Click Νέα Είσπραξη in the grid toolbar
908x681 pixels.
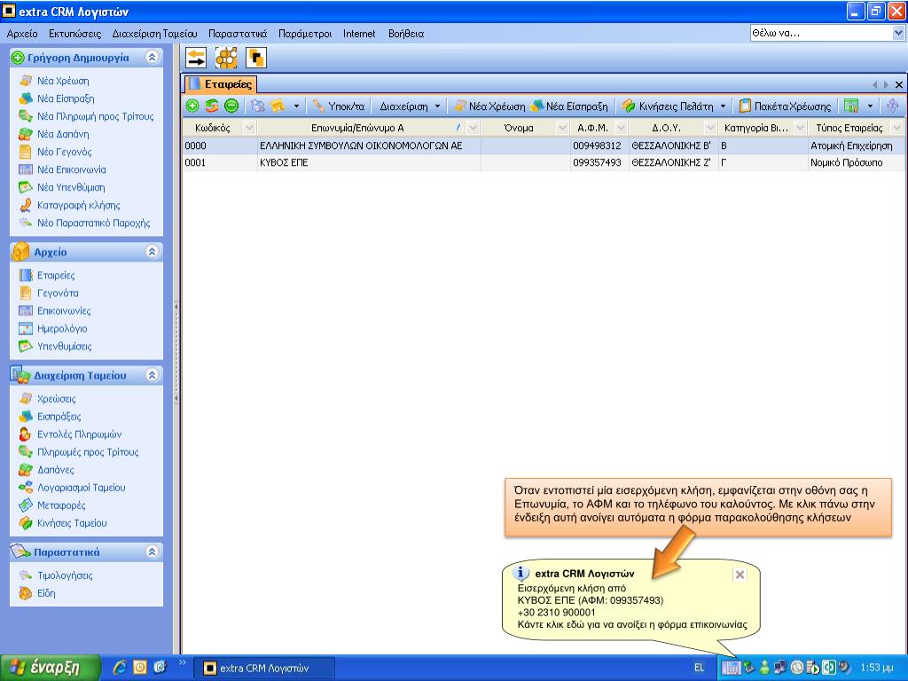point(570,106)
